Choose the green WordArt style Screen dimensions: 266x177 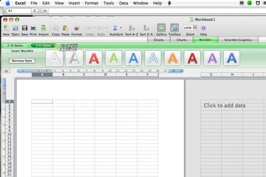[114, 58]
